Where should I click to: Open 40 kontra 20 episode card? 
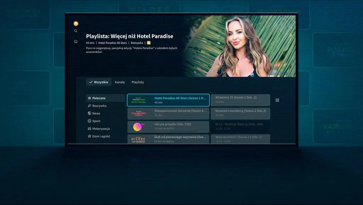(241, 100)
